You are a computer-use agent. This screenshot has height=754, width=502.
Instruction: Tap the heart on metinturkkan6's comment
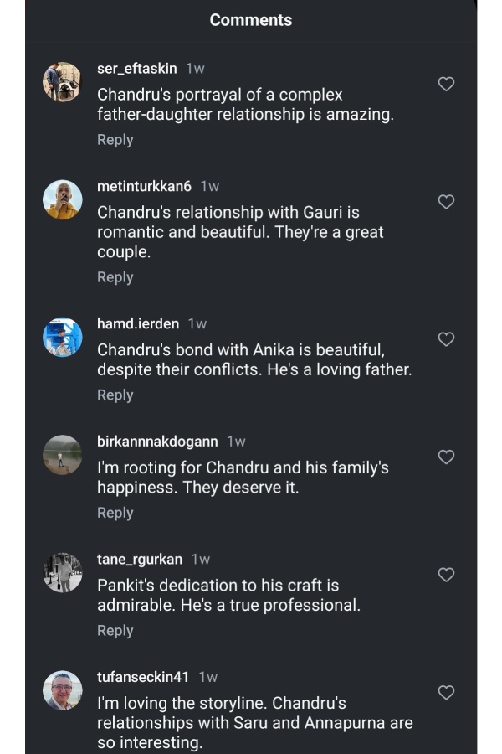tap(446, 202)
